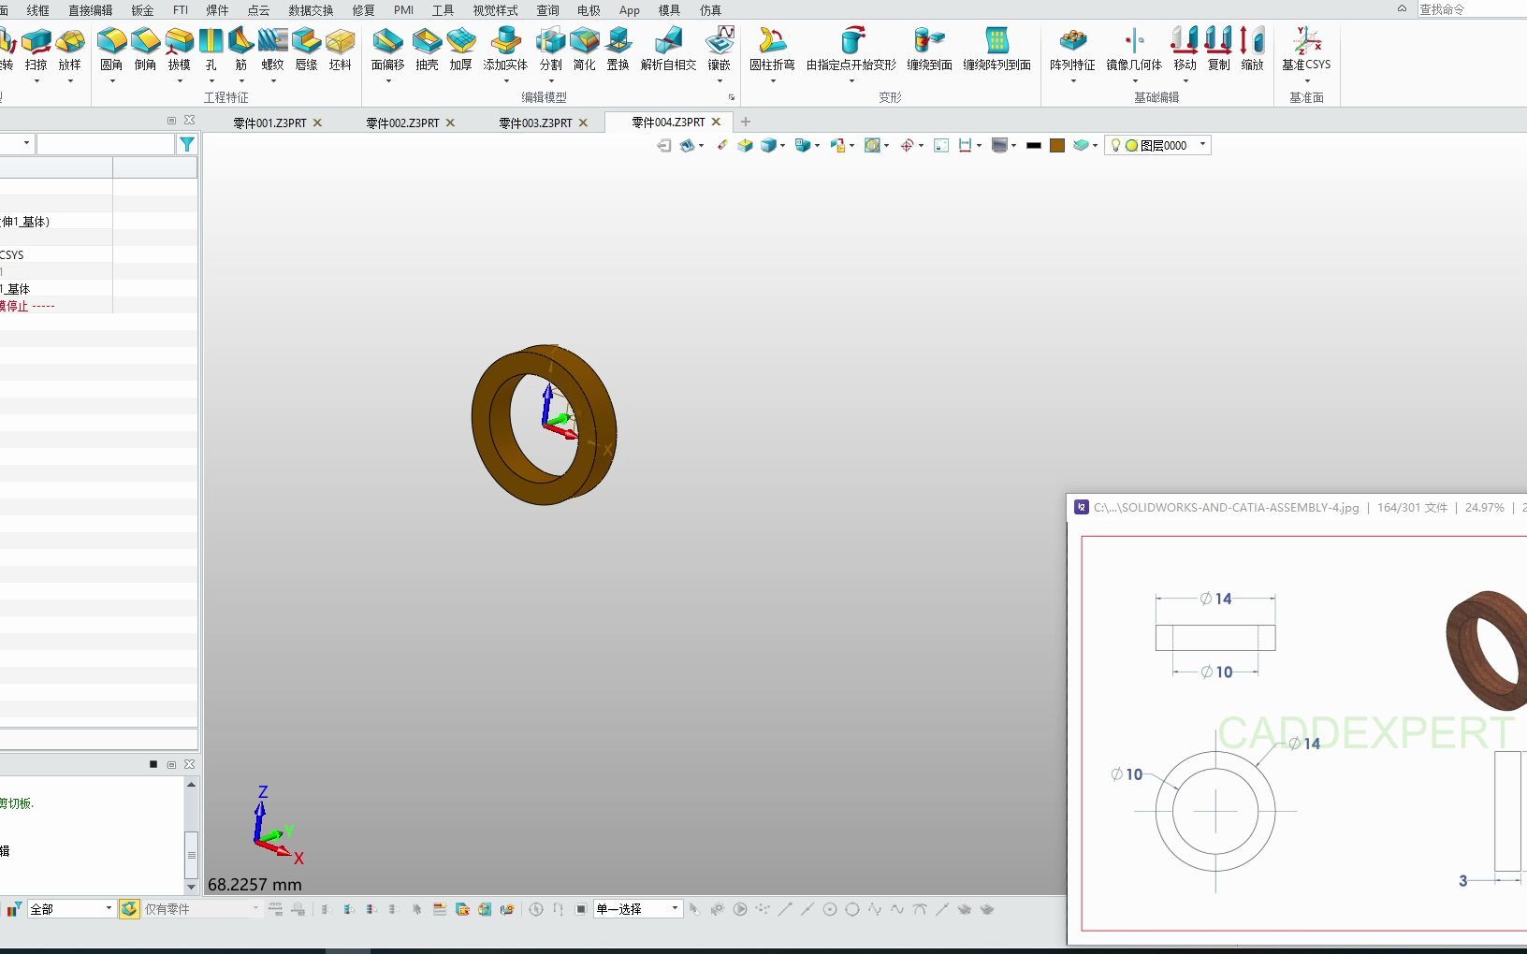Click the brown face color swatch

[1057, 145]
